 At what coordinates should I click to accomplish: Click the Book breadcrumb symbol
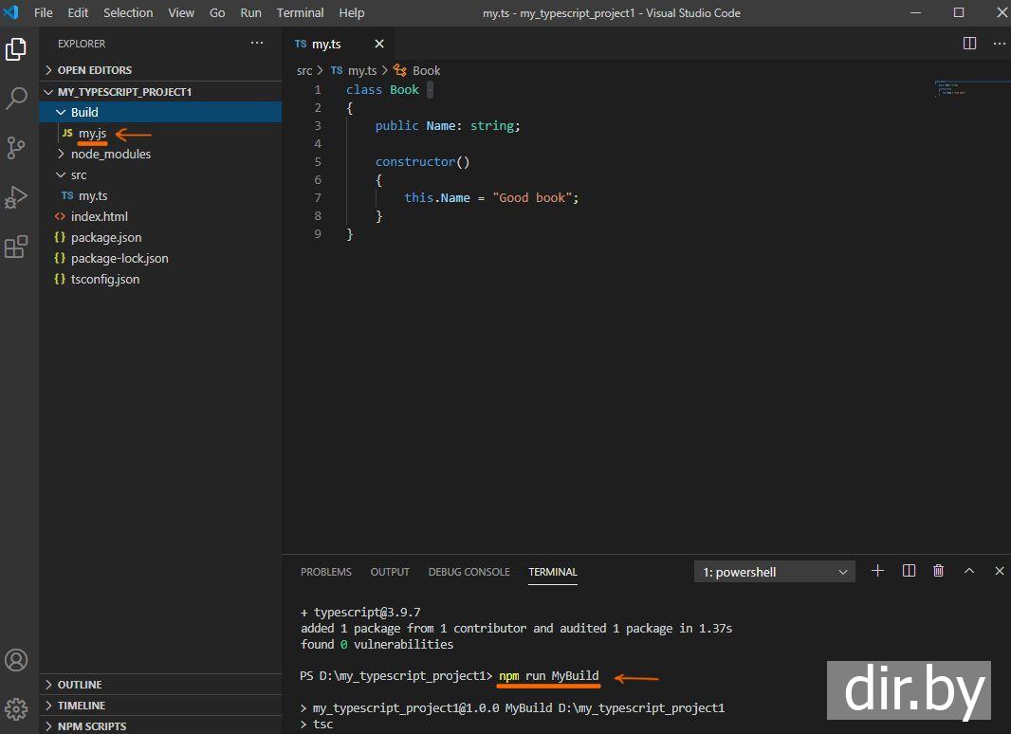[x=426, y=70]
